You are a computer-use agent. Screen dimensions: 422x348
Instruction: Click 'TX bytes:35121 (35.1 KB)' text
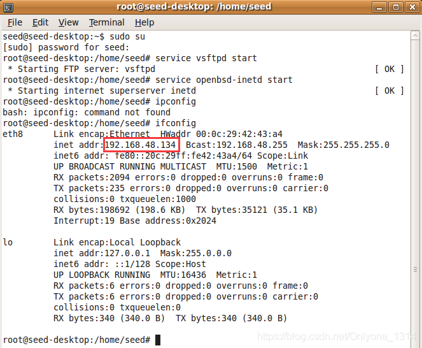point(257,210)
